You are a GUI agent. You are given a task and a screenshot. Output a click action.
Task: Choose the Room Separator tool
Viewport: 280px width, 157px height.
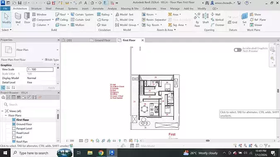tap(154, 19)
